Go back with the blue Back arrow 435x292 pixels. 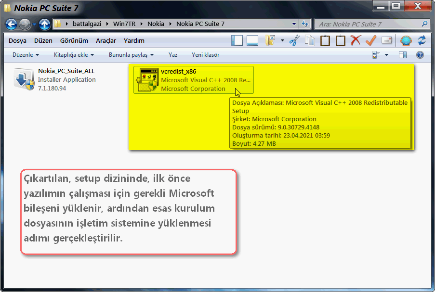coord(11,25)
